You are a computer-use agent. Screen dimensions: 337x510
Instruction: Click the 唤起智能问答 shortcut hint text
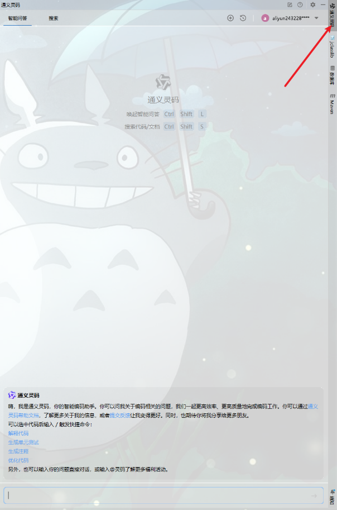click(143, 114)
